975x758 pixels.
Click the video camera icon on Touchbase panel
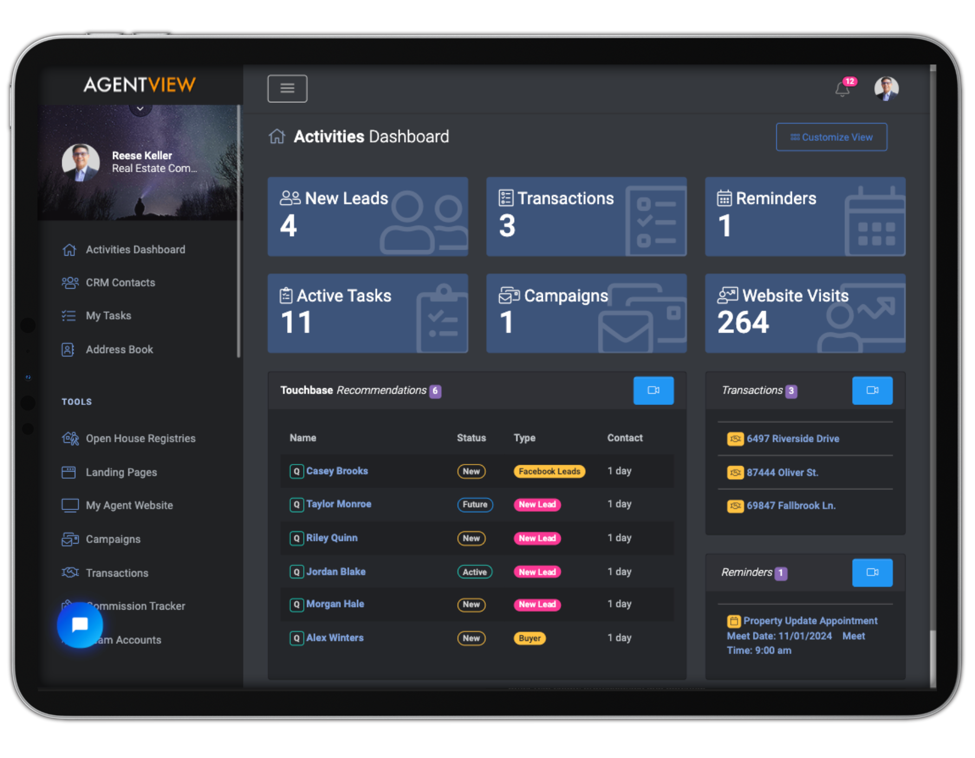coord(653,390)
